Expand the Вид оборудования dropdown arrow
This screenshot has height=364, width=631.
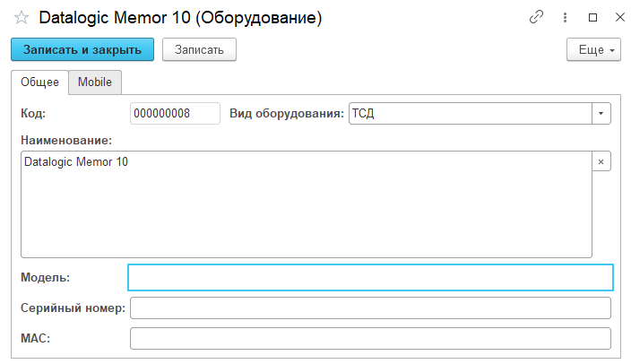pos(601,113)
